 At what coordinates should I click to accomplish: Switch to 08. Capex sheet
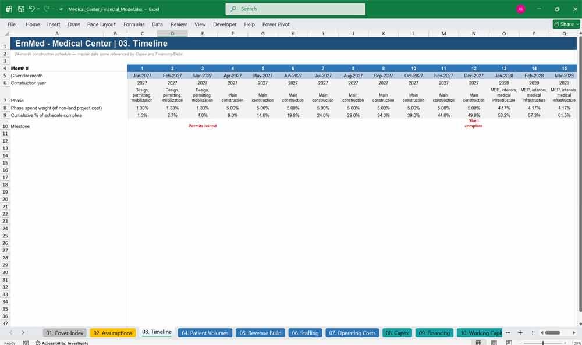397,333
